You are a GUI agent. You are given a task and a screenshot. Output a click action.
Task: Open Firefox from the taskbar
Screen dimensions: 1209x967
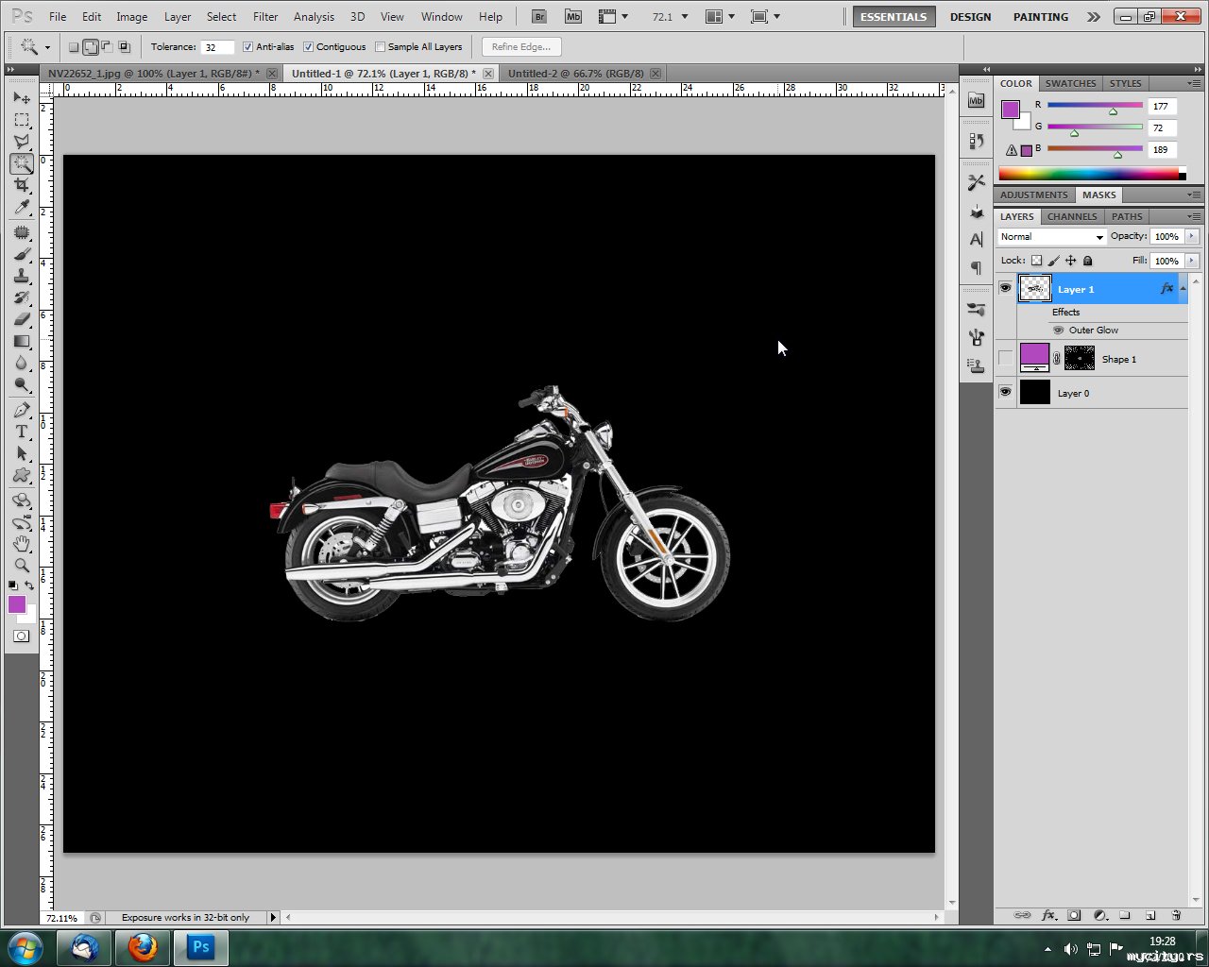[143, 946]
